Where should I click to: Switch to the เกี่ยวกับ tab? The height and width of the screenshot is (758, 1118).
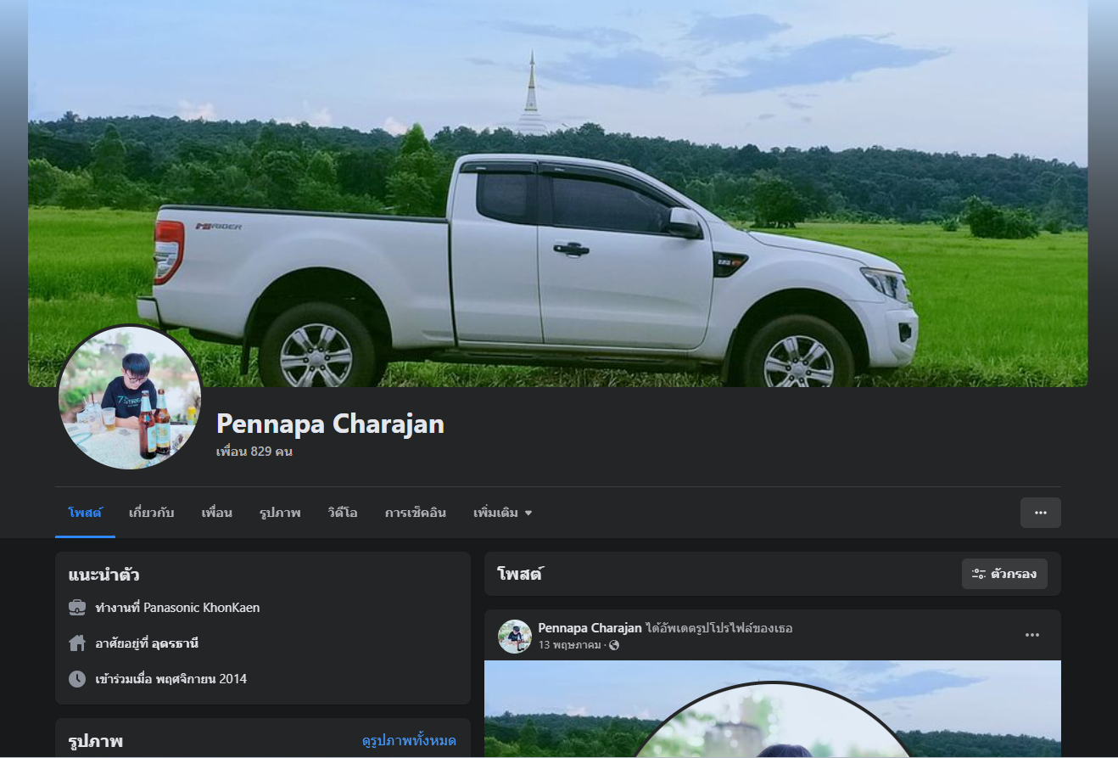(x=152, y=513)
